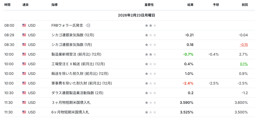Screen dimensions: 255x118
Task: Click the 重要性 column header
Action: [x=149, y=5]
